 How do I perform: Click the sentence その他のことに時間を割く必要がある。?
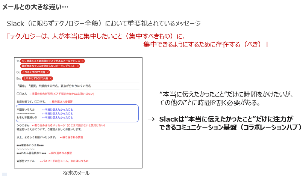pyautogui.click(x=210, y=102)
